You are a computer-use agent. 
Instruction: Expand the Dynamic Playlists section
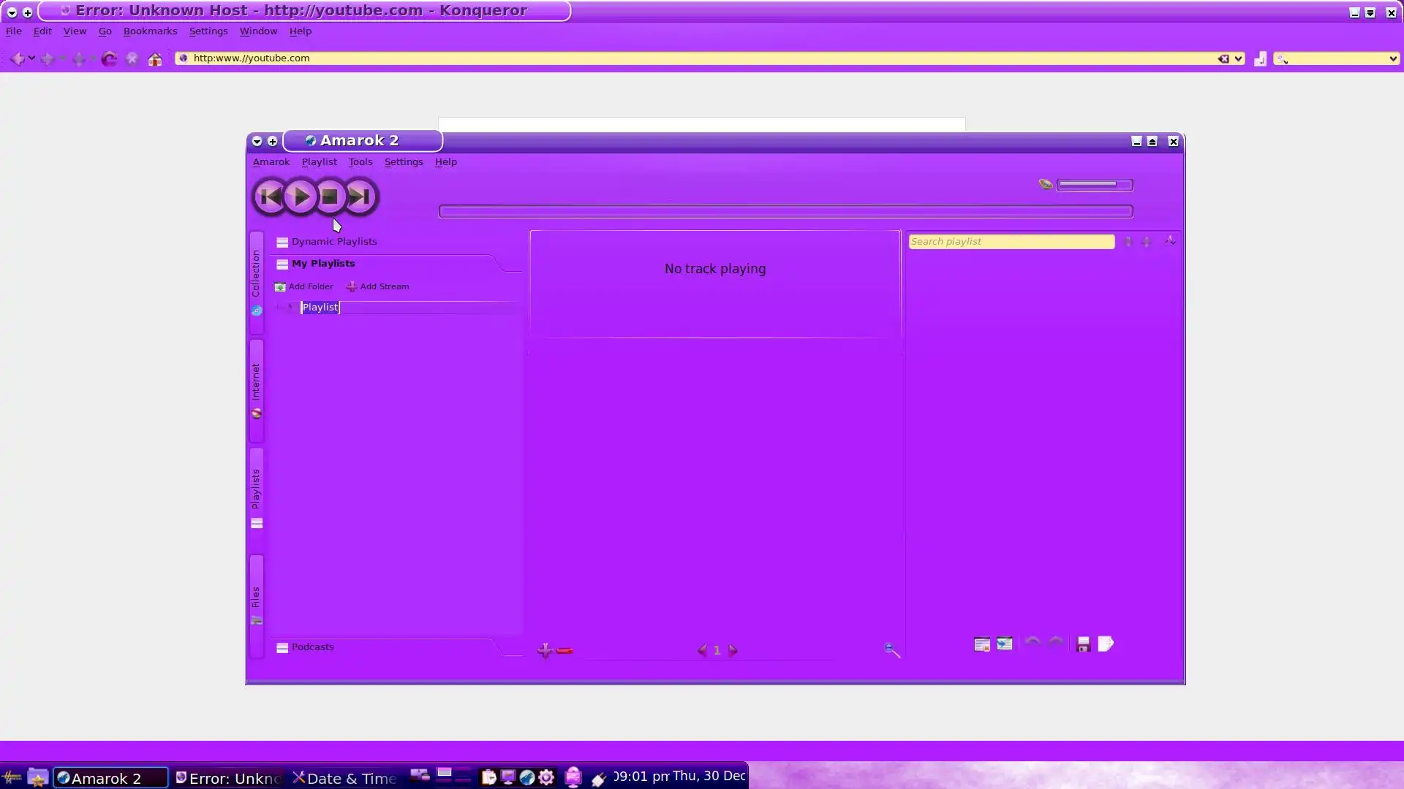333,241
